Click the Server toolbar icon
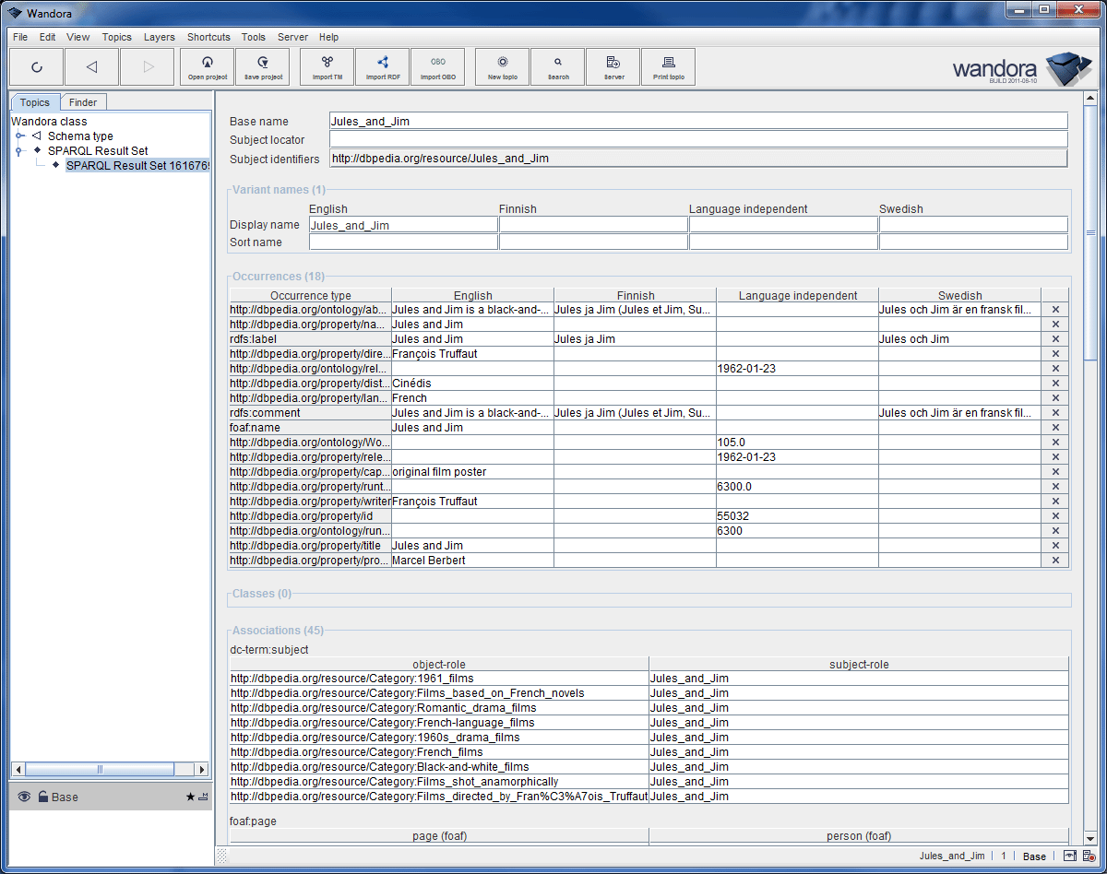Screen dimensions: 1107x874 pos(613,66)
